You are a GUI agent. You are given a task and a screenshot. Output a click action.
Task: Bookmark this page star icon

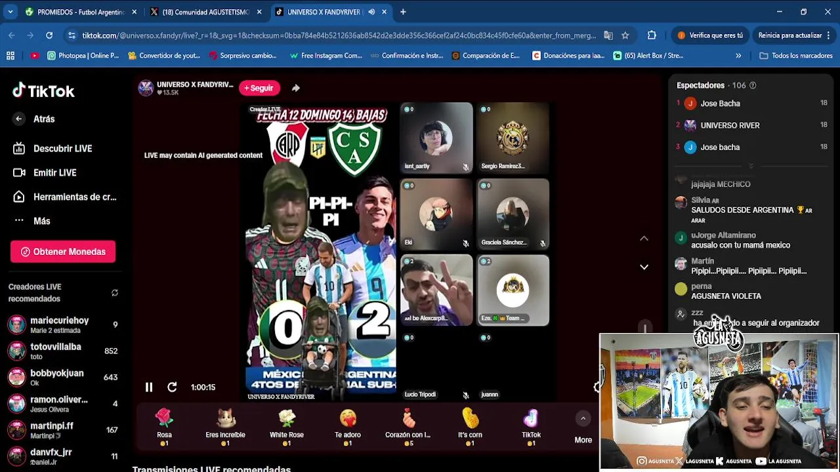click(x=625, y=35)
